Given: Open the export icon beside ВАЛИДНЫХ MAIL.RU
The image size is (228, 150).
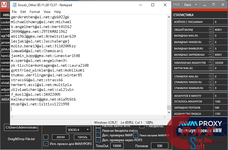Looking at the screenshot, I should tap(210, 35).
